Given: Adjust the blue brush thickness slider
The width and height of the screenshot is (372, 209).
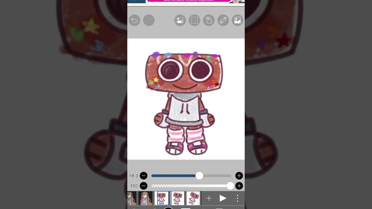Looking at the screenshot, I should point(191,176).
